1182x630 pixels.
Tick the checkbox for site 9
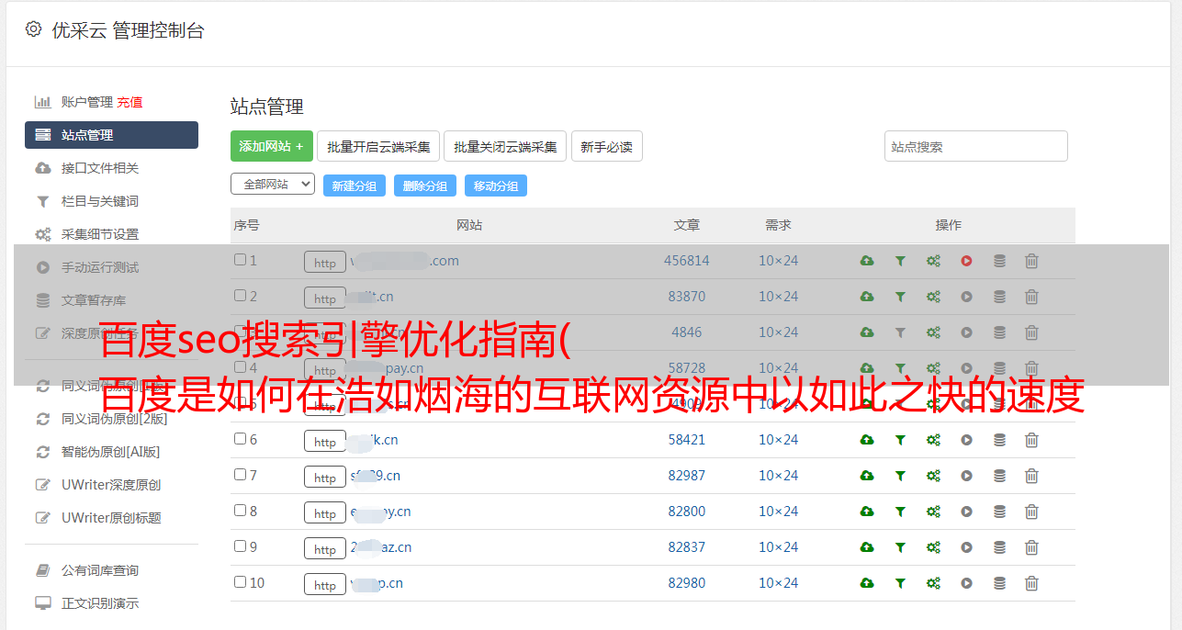pos(240,546)
